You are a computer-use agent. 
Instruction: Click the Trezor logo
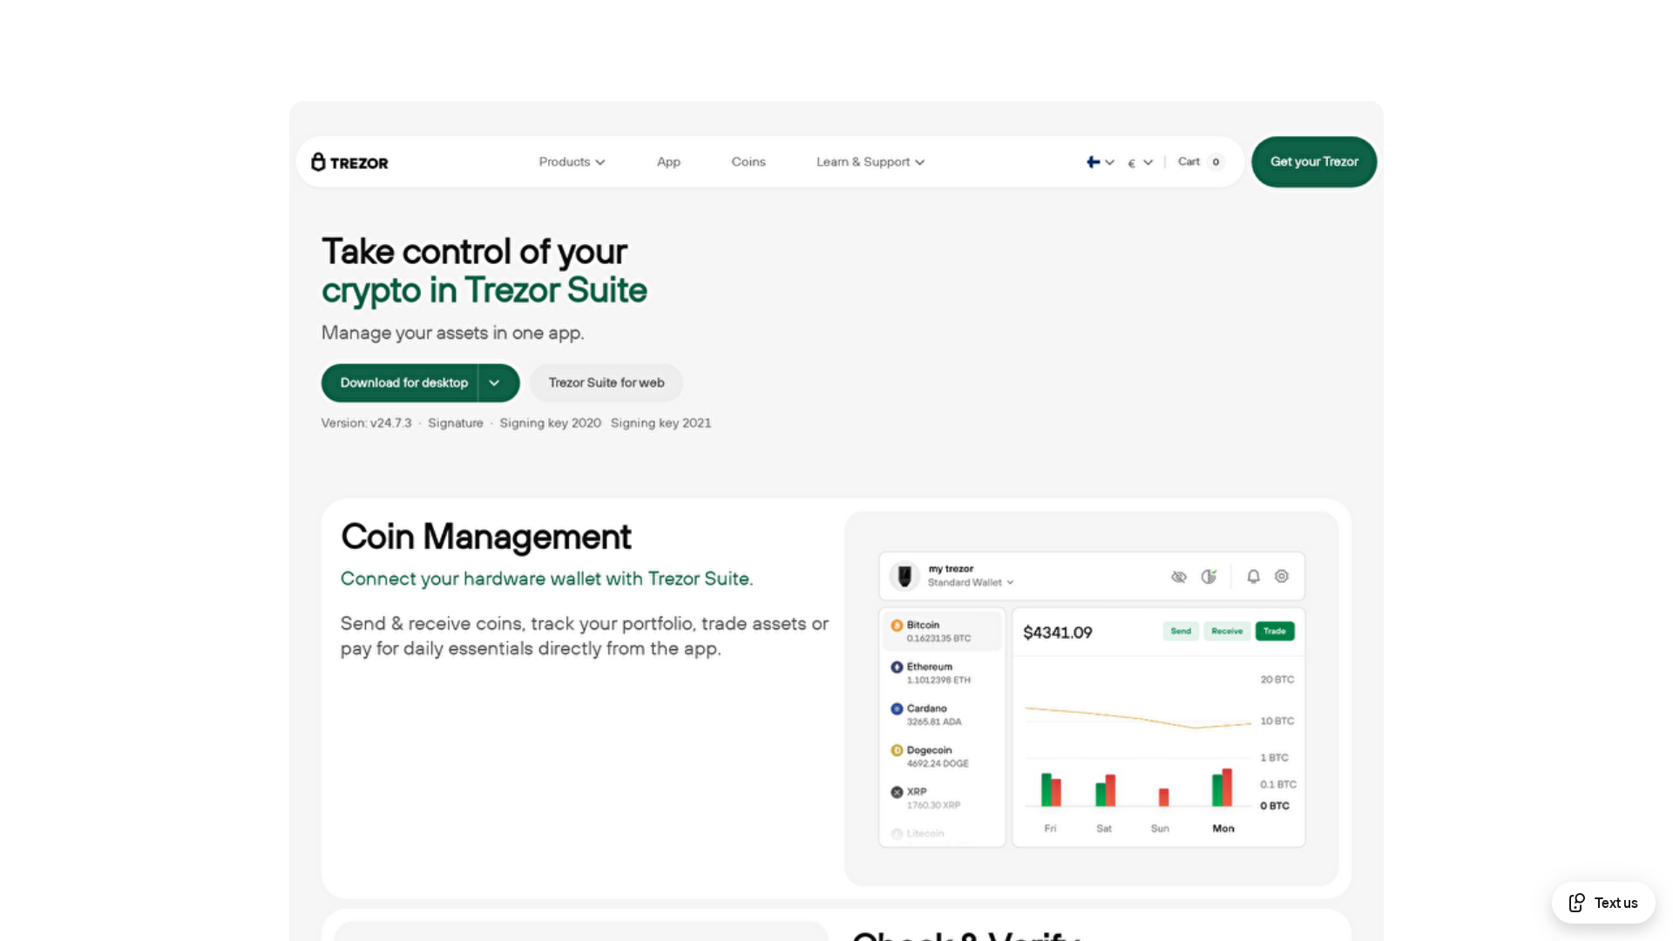(349, 162)
